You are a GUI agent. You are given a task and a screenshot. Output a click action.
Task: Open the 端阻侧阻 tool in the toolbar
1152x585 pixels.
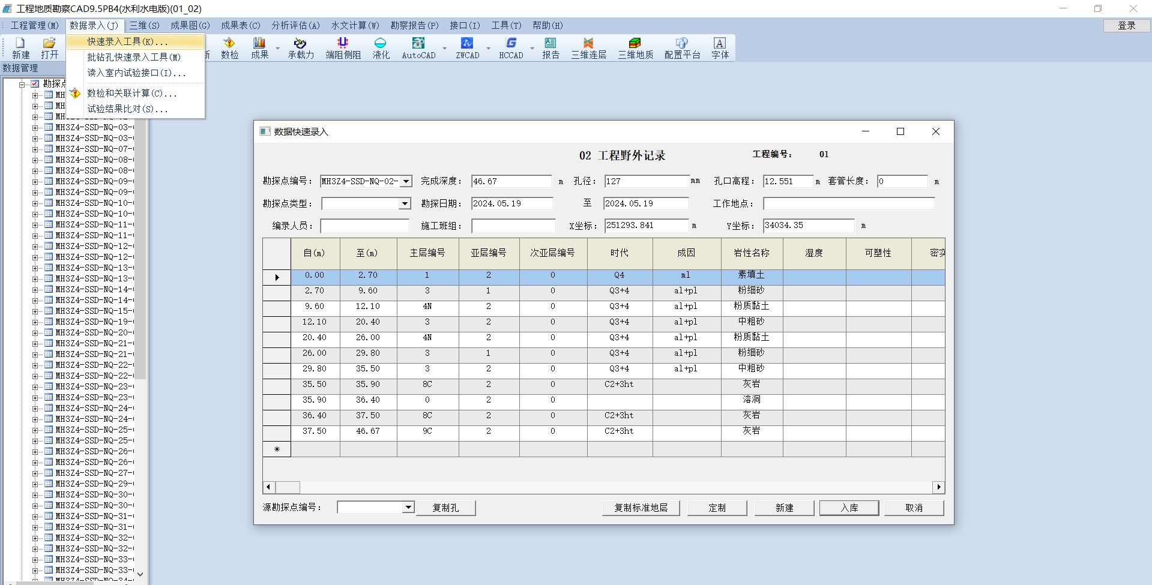(x=343, y=48)
